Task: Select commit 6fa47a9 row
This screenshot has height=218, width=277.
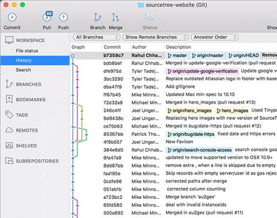Action: 173,158
